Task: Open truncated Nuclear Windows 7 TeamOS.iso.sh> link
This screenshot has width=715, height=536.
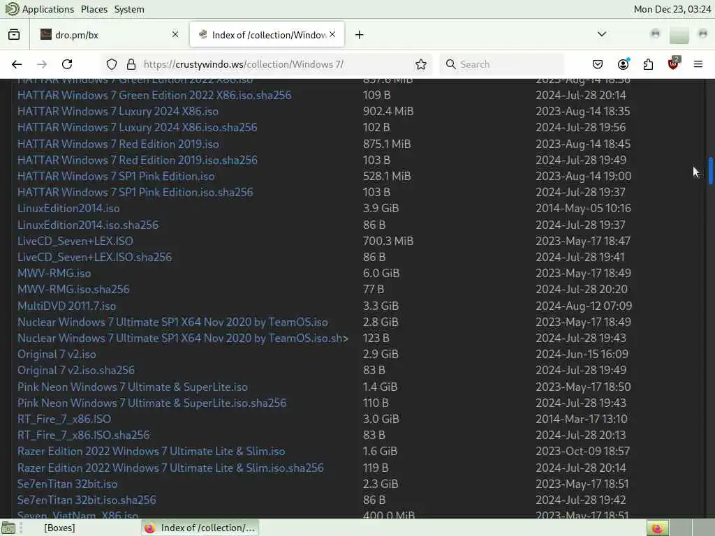Action: [x=182, y=338]
